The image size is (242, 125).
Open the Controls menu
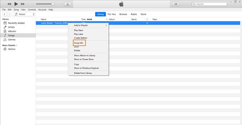(x=32, y=10)
